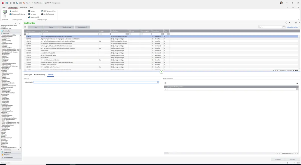Image resolution: width=301 pixels, height=165 pixels.
Task: Adjust the zoom slider in the status bar
Action: (288, 163)
